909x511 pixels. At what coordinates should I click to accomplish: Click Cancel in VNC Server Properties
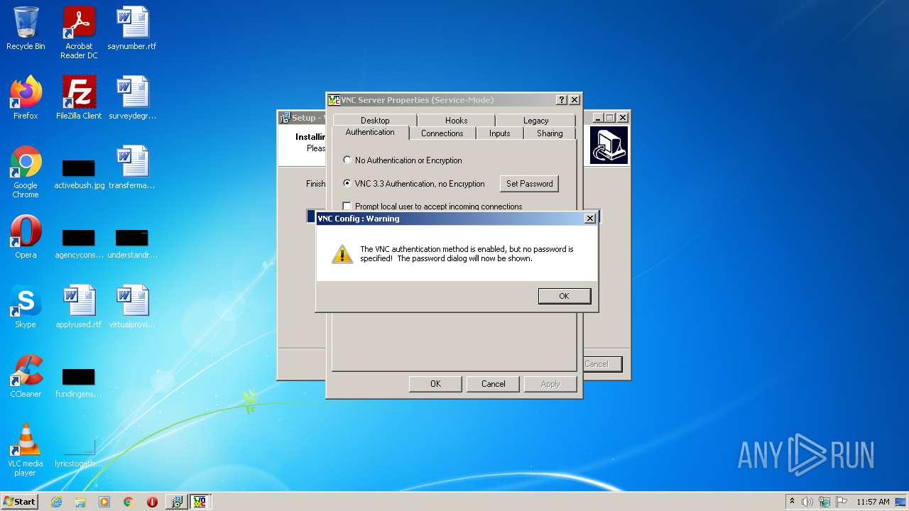[493, 384]
